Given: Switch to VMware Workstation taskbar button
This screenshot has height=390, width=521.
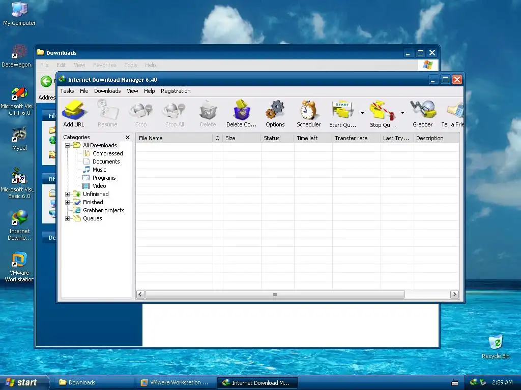Looking at the screenshot, I should pyautogui.click(x=176, y=382).
